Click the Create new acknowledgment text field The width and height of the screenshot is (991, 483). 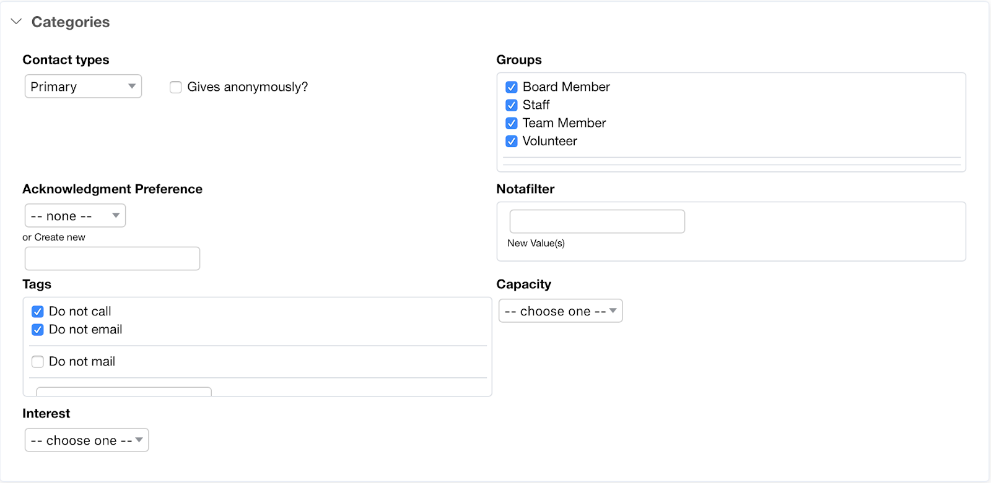point(112,259)
